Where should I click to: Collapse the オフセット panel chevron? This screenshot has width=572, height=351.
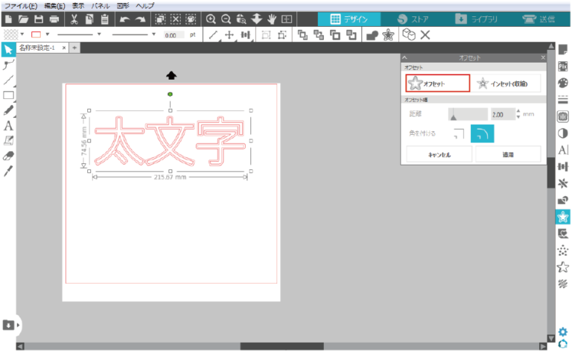point(404,57)
